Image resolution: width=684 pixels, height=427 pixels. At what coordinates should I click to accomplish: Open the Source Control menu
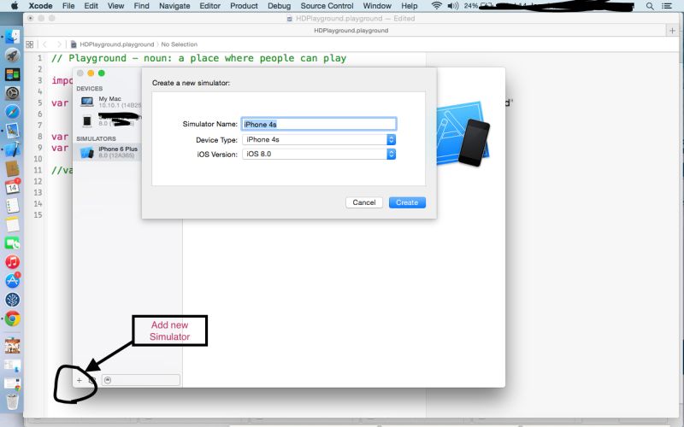click(327, 6)
